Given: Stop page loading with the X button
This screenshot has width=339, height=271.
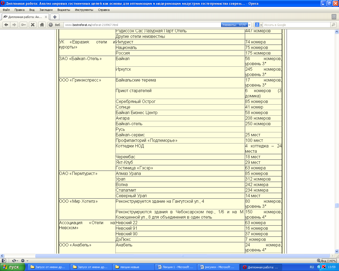Looking at the screenshot, I should (33, 25).
